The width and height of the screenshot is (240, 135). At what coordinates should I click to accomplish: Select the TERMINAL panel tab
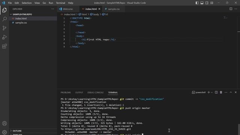click(x=113, y=93)
